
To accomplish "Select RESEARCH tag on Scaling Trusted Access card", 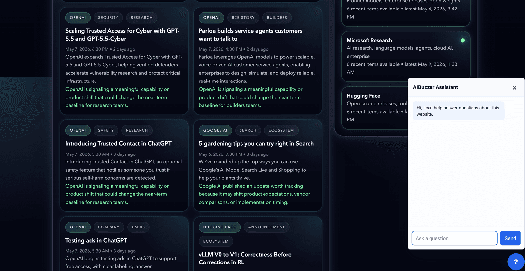I will tap(141, 18).
